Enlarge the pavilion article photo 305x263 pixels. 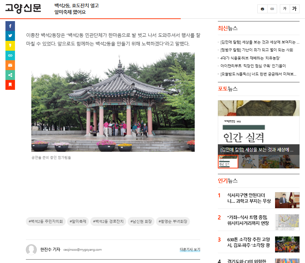click(113, 102)
